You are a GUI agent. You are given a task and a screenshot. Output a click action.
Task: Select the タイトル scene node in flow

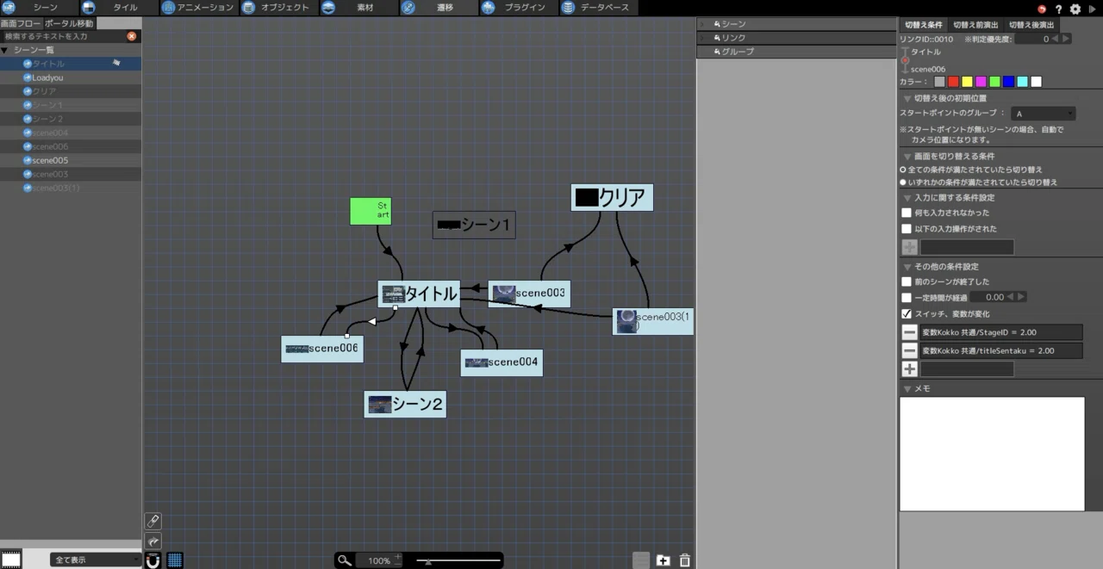(420, 294)
